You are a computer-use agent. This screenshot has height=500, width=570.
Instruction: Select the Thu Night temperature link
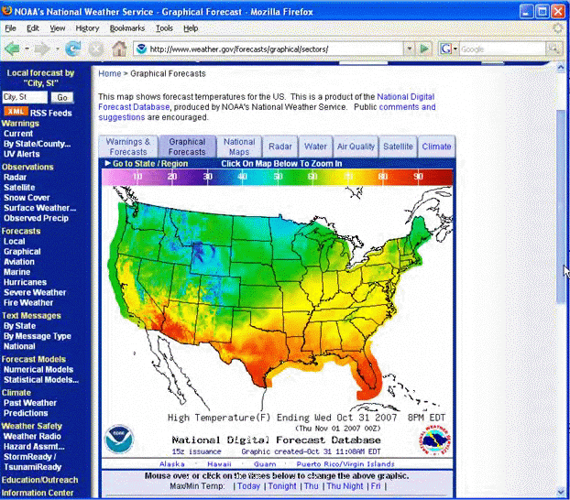(345, 486)
